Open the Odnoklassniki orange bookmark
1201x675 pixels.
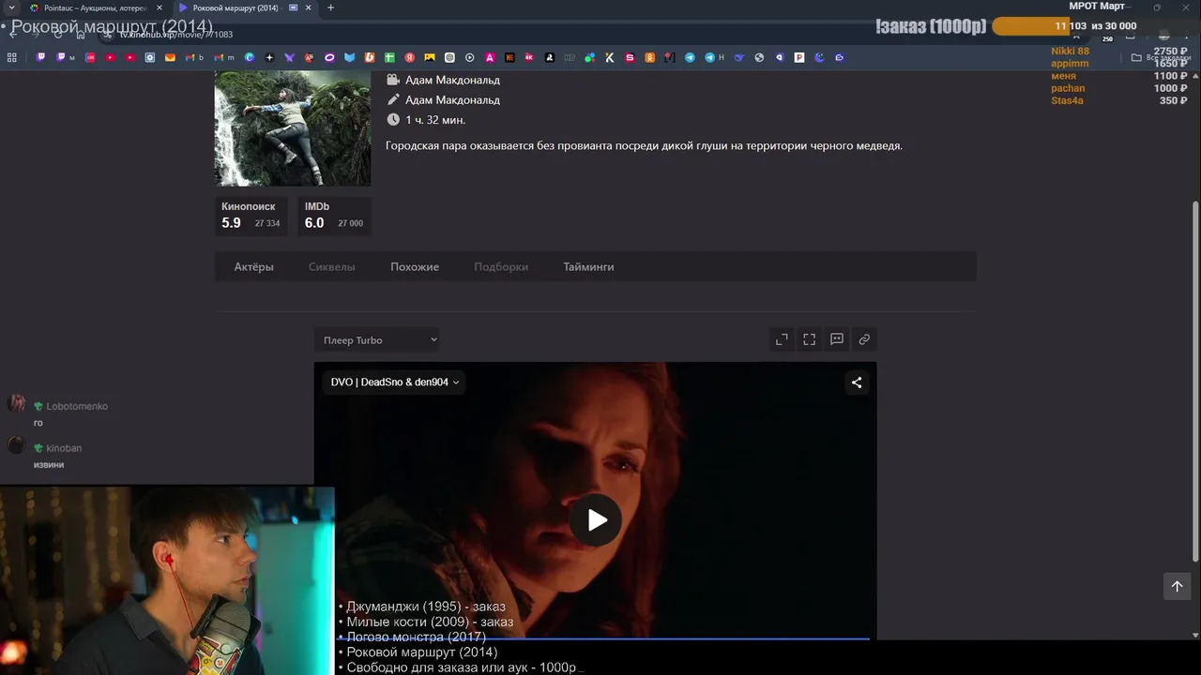click(649, 57)
